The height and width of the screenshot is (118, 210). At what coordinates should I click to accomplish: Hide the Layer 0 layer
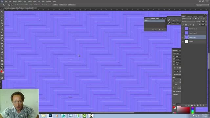click(183, 42)
